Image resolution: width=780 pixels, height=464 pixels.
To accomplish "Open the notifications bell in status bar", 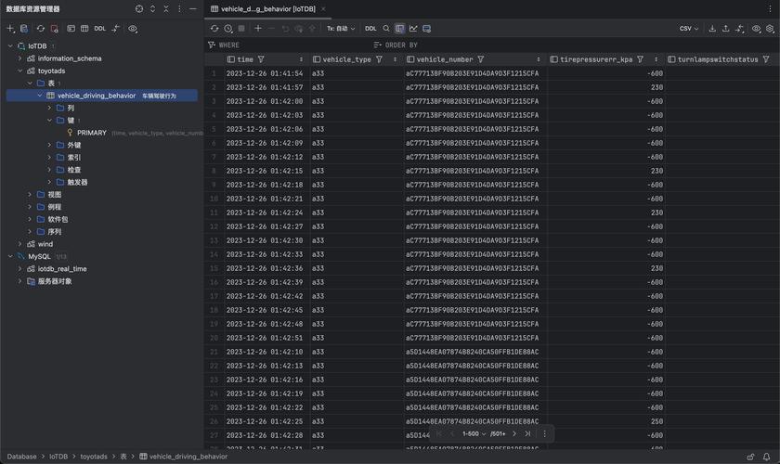I will point(768,457).
